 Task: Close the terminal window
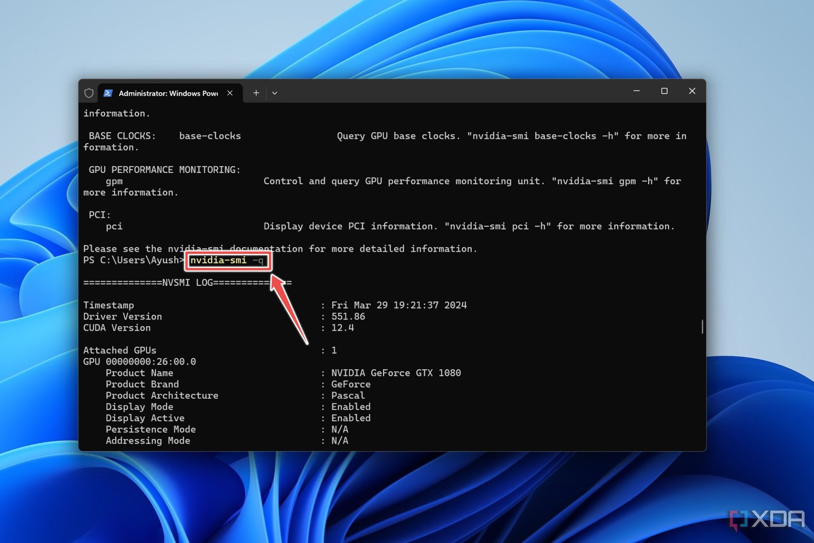point(692,91)
